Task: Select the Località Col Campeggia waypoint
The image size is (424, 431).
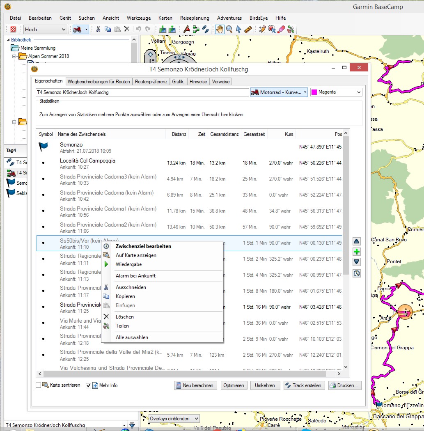Action: (x=190, y=163)
